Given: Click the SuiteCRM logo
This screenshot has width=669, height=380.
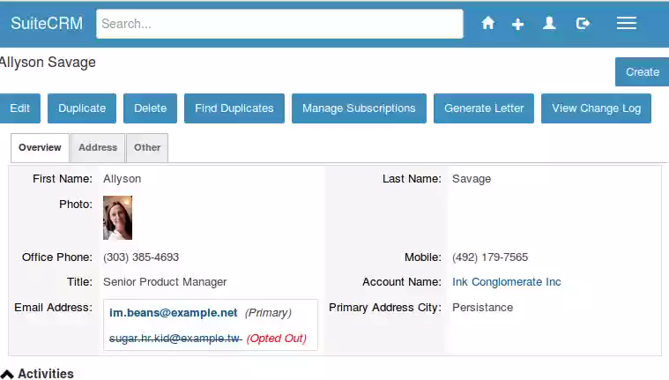Looking at the screenshot, I should (x=47, y=24).
